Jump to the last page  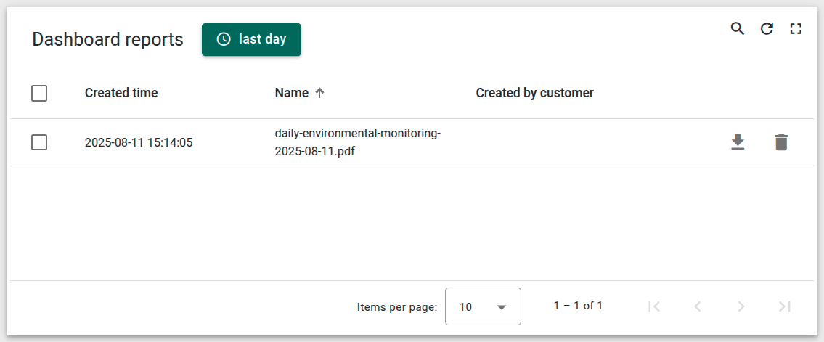click(784, 306)
